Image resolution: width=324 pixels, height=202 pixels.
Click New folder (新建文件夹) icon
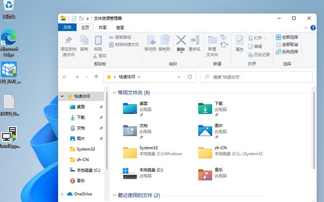click(212, 39)
